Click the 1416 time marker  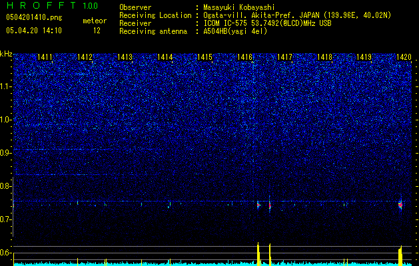click(x=244, y=57)
